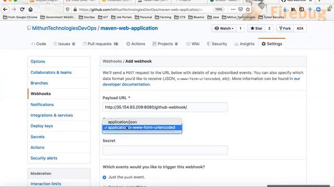Choose application/x-www-form-urlencoded option

pyautogui.click(x=142, y=127)
